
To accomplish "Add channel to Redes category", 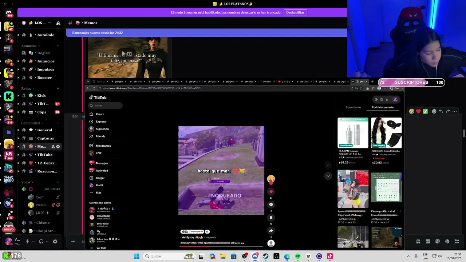I will (58, 88).
